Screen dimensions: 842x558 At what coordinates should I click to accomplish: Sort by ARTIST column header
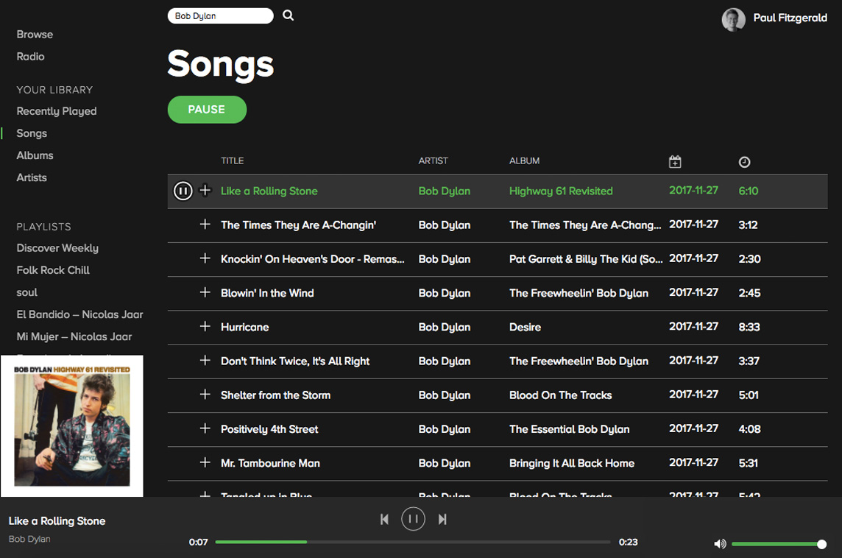tap(434, 160)
